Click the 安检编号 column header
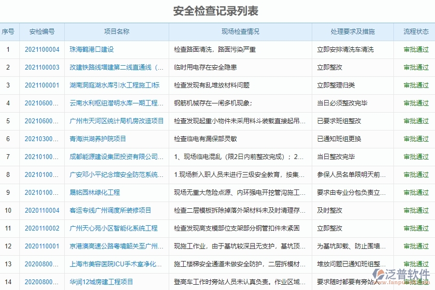 click(x=42, y=32)
